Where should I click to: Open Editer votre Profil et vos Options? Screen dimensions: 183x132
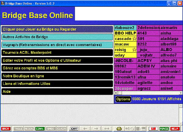[x=57, y=61]
